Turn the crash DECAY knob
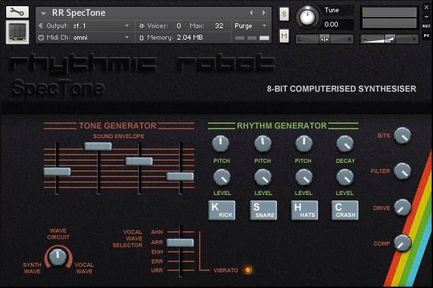 [345, 143]
